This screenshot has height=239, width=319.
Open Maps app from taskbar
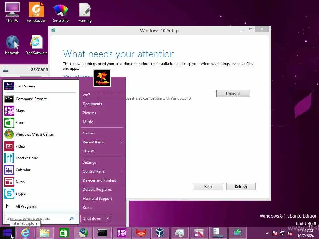point(122,233)
